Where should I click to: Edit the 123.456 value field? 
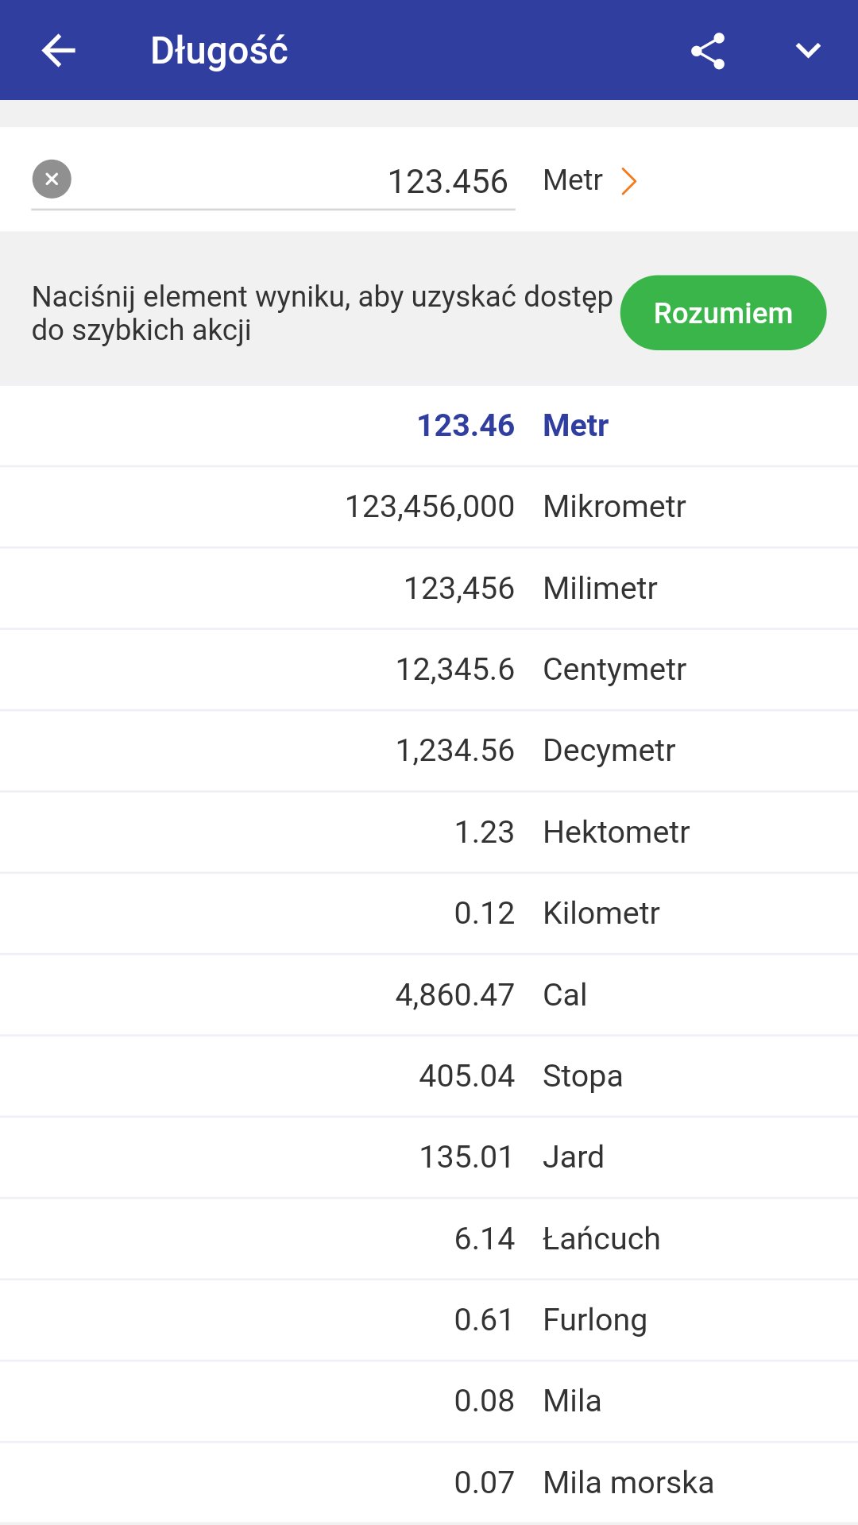click(318, 182)
